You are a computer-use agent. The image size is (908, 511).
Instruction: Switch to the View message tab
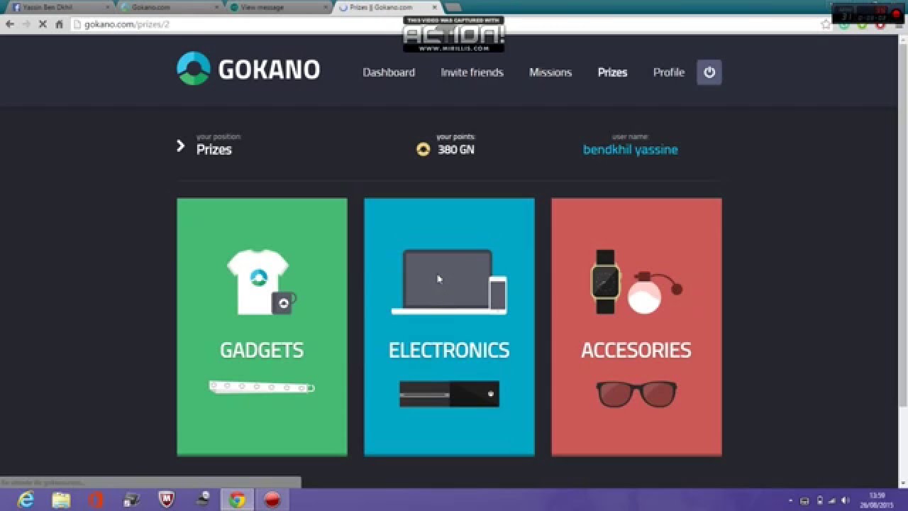click(x=277, y=7)
